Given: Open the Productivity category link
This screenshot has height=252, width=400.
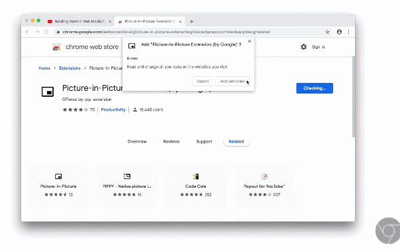Looking at the screenshot, I should pos(113,109).
